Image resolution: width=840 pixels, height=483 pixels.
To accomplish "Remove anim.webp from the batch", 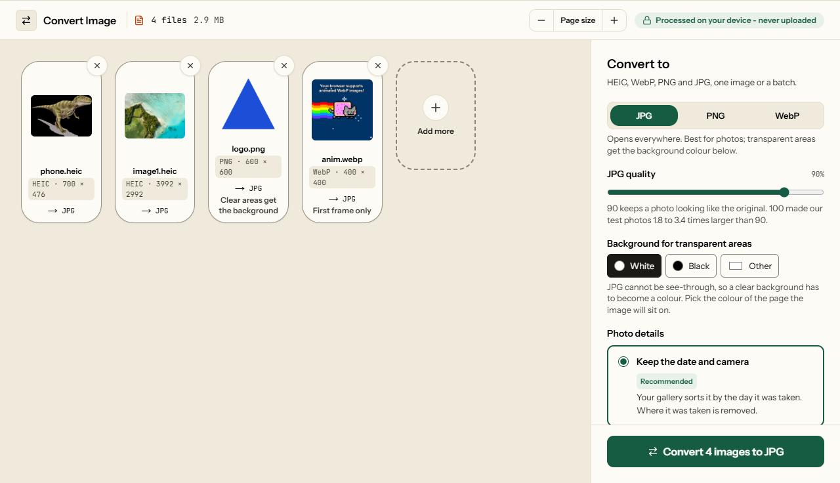I will (378, 66).
